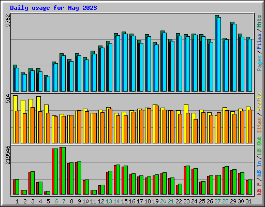
Task: Click the orange sites bar for day 24
Action: click(196, 131)
